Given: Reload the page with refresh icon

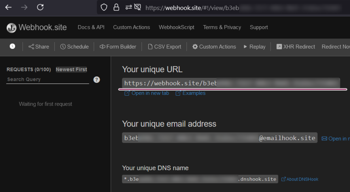Looking at the screenshot, I should pyautogui.click(x=40, y=8).
